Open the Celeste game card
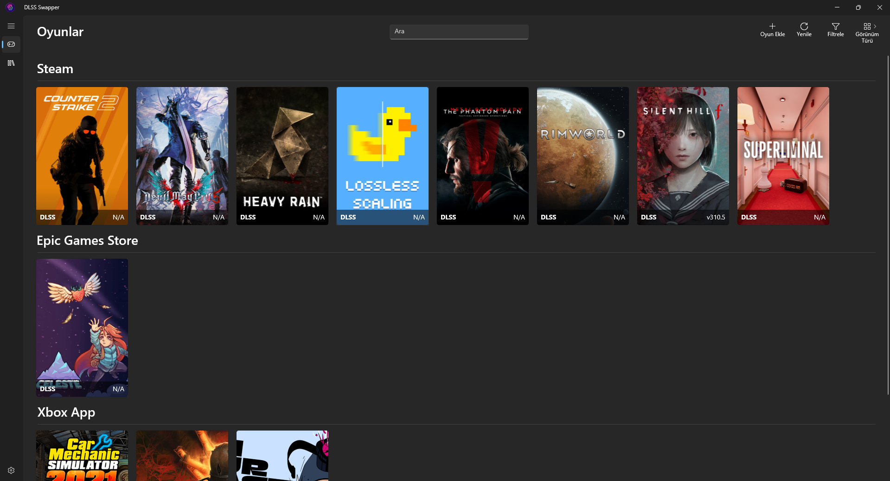 pos(82,328)
